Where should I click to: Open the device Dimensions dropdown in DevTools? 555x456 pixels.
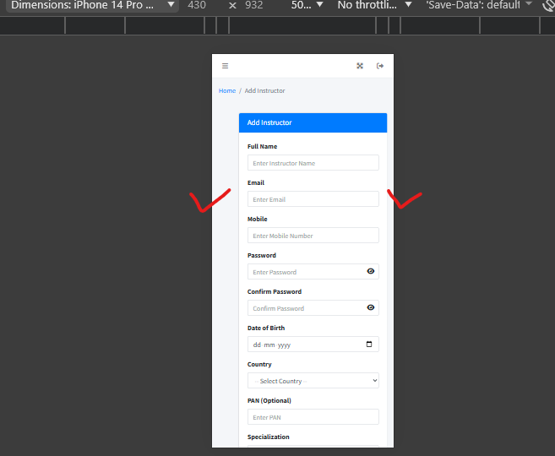click(92, 5)
